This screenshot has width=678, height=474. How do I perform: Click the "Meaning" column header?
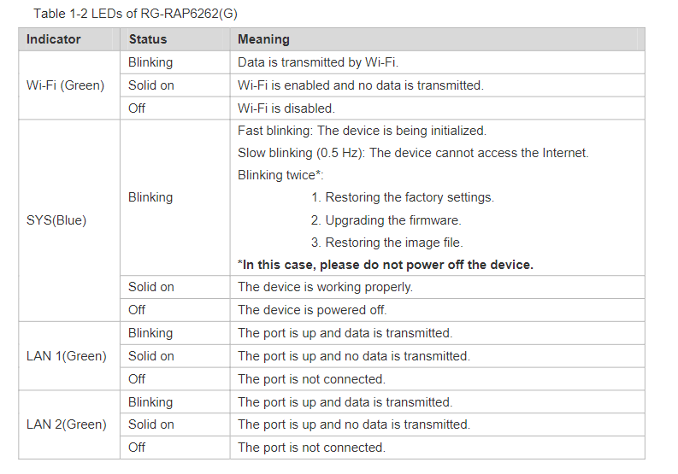point(263,39)
